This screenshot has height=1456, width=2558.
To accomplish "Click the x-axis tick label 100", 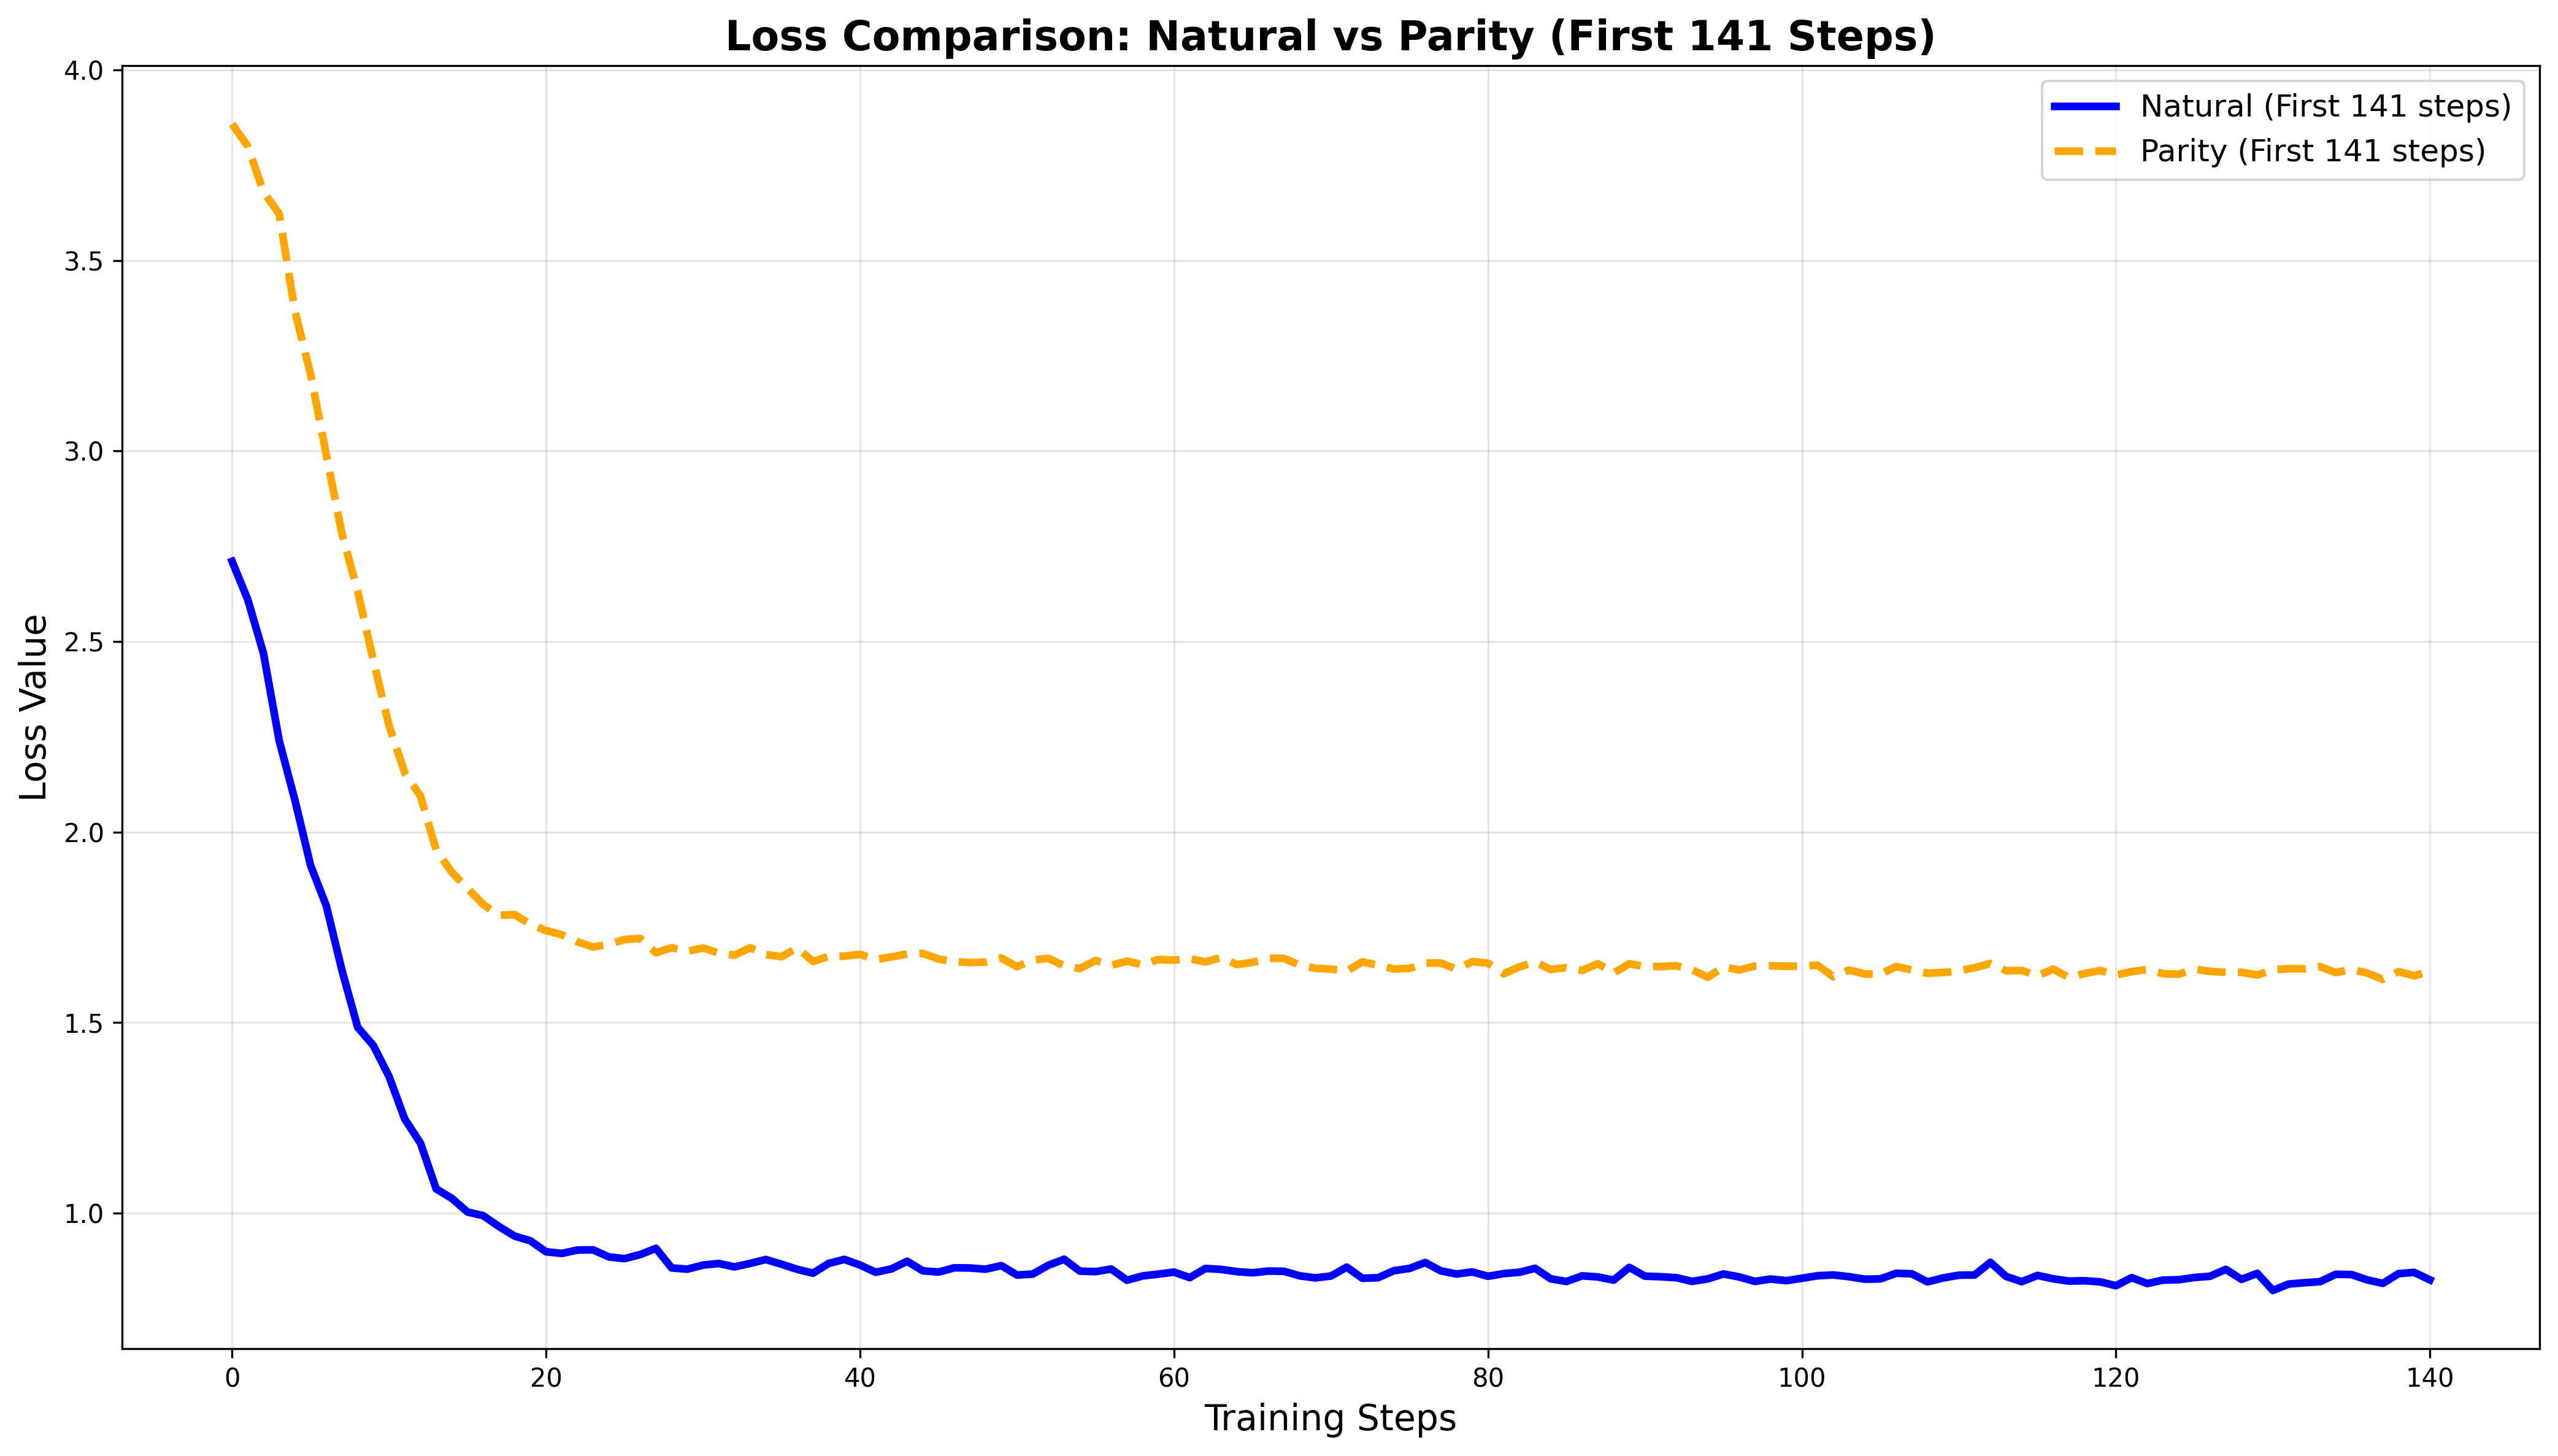I will [x=1801, y=1379].
